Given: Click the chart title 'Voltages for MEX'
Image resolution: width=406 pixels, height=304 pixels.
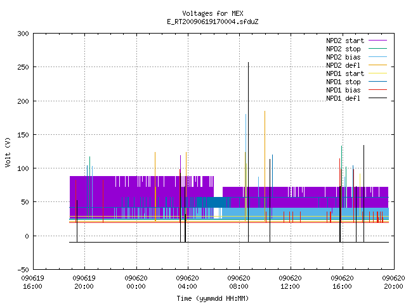Looking at the screenshot, I should coord(213,13).
